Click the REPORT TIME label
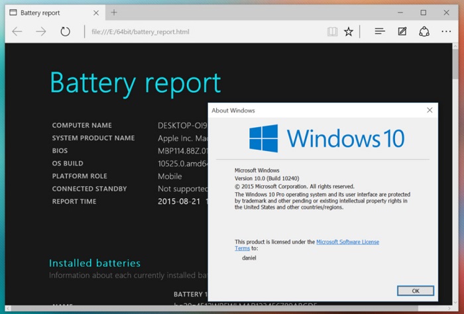This screenshot has width=464, height=314. 74,201
